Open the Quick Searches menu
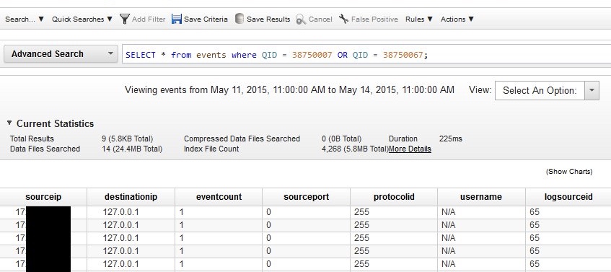Viewport: 611px width, 272px height. [82, 19]
